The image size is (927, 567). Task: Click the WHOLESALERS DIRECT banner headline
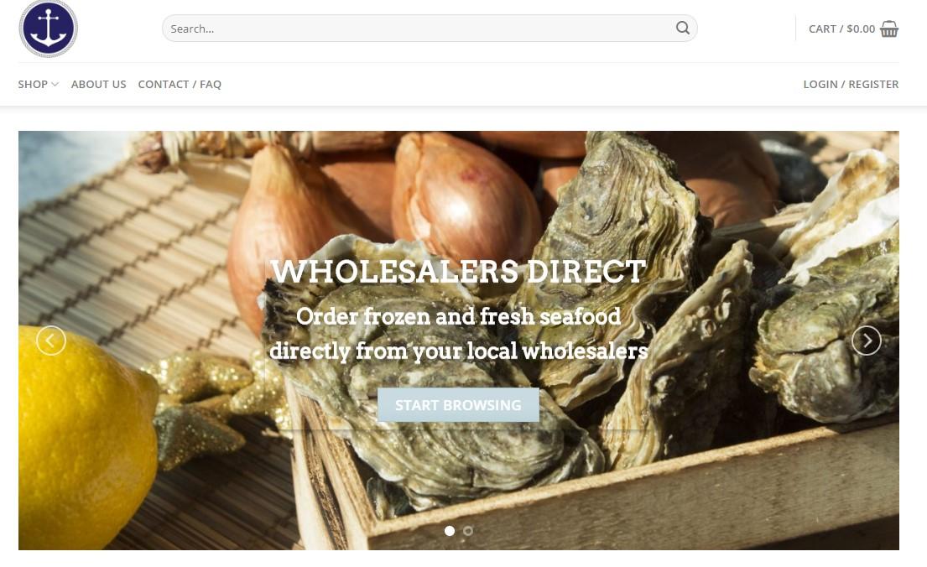(x=458, y=272)
